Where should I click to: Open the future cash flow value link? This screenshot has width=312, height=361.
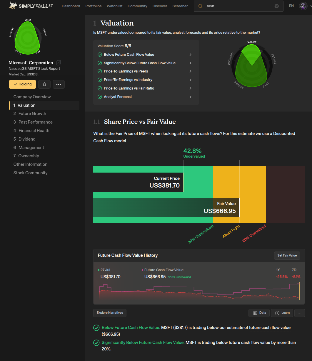point(270,328)
